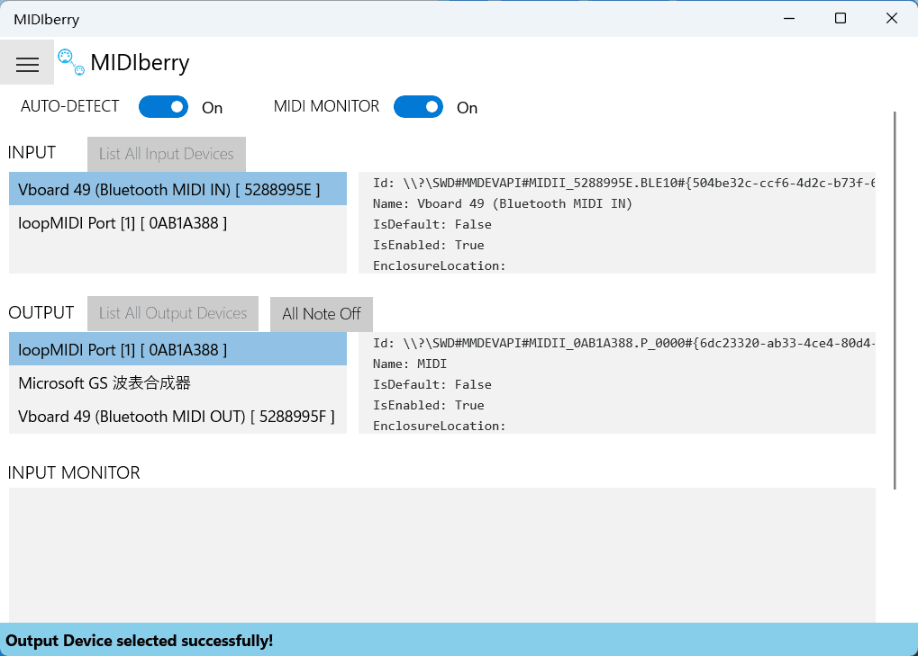Choose Microsoft GS 波表合成器 output device
The width and height of the screenshot is (918, 656).
(177, 383)
